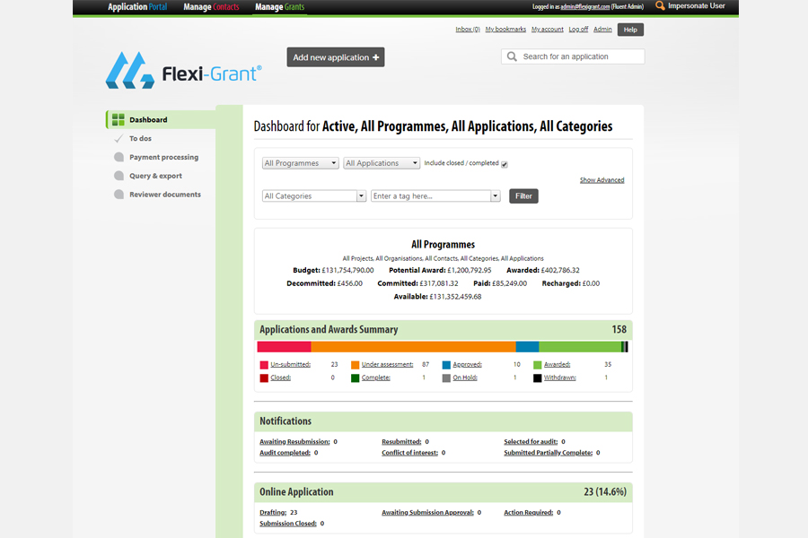Open the Closed status link

pos(281,377)
